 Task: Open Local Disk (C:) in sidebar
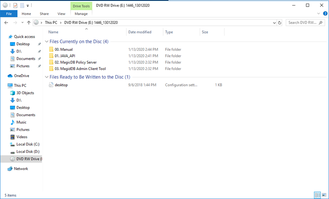click(28, 144)
